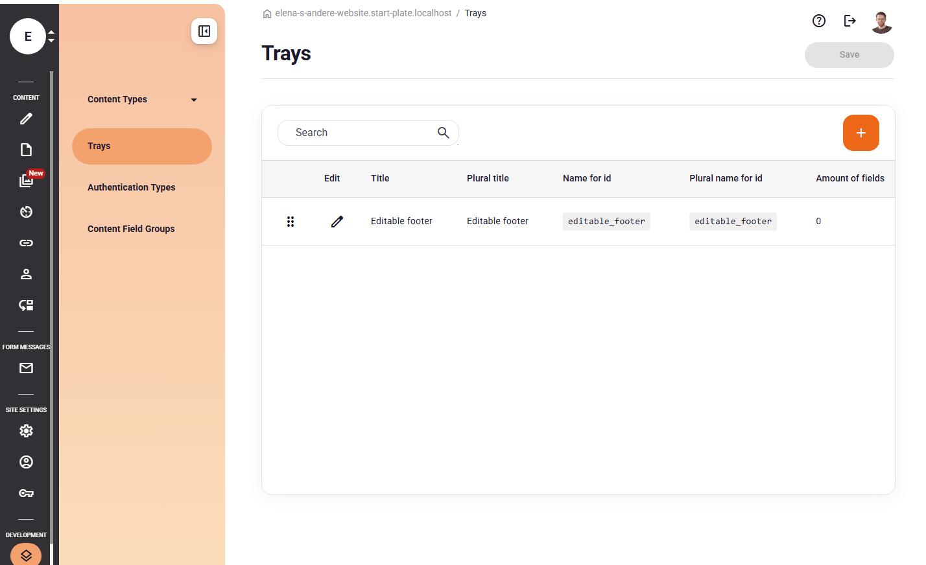This screenshot has height=565, width=926.
Task: Open the media library icon marked New
Action: coord(26,181)
